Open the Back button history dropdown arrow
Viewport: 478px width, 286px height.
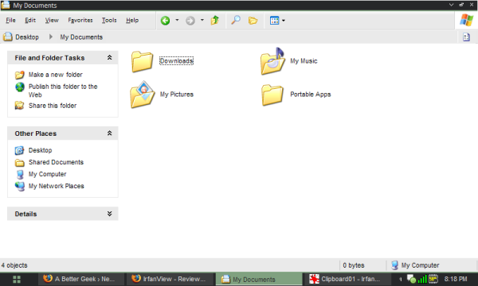(x=177, y=21)
